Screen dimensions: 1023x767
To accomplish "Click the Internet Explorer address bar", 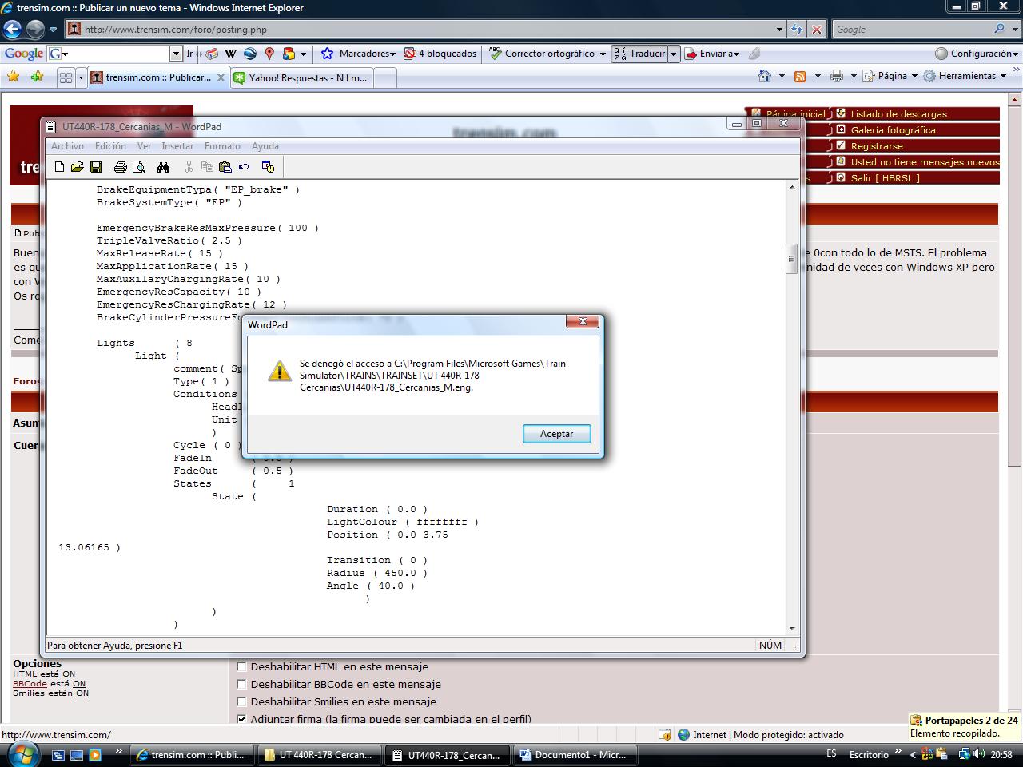I will click(424, 30).
